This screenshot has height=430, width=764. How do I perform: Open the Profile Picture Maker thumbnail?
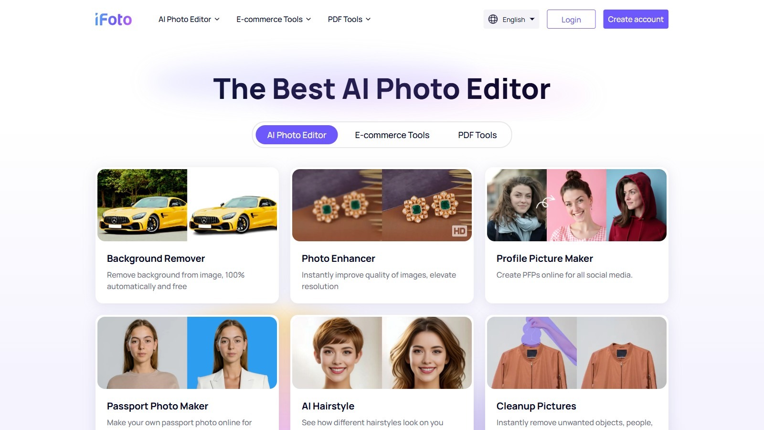pyautogui.click(x=577, y=205)
